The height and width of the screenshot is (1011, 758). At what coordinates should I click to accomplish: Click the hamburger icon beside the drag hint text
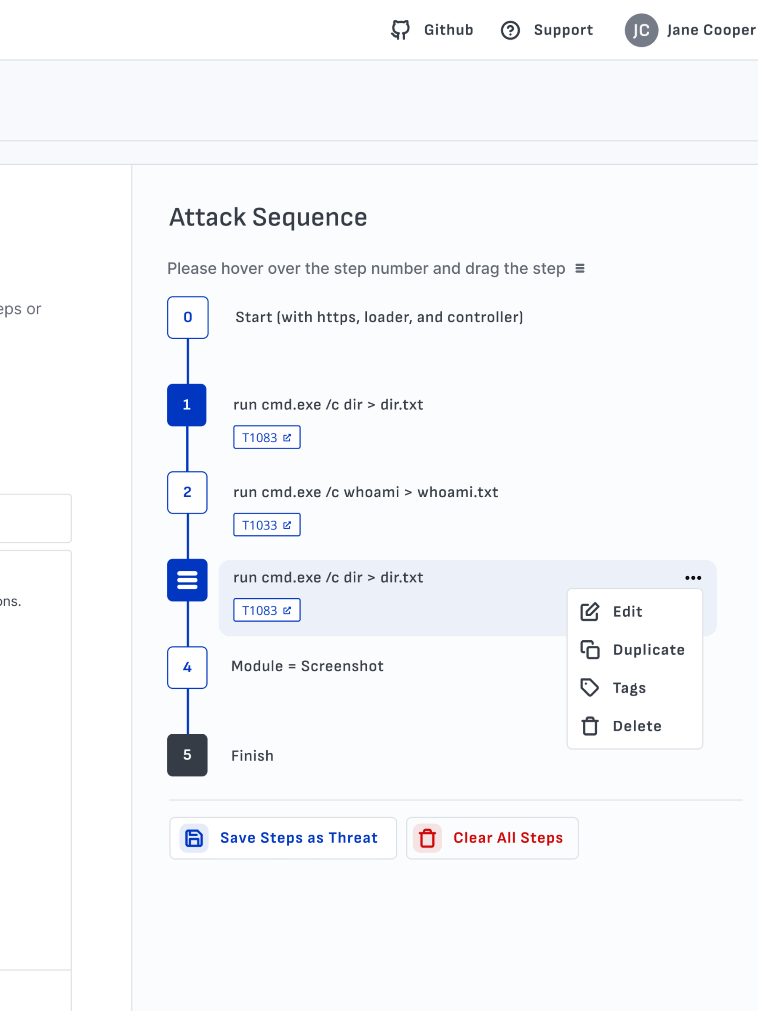580,268
